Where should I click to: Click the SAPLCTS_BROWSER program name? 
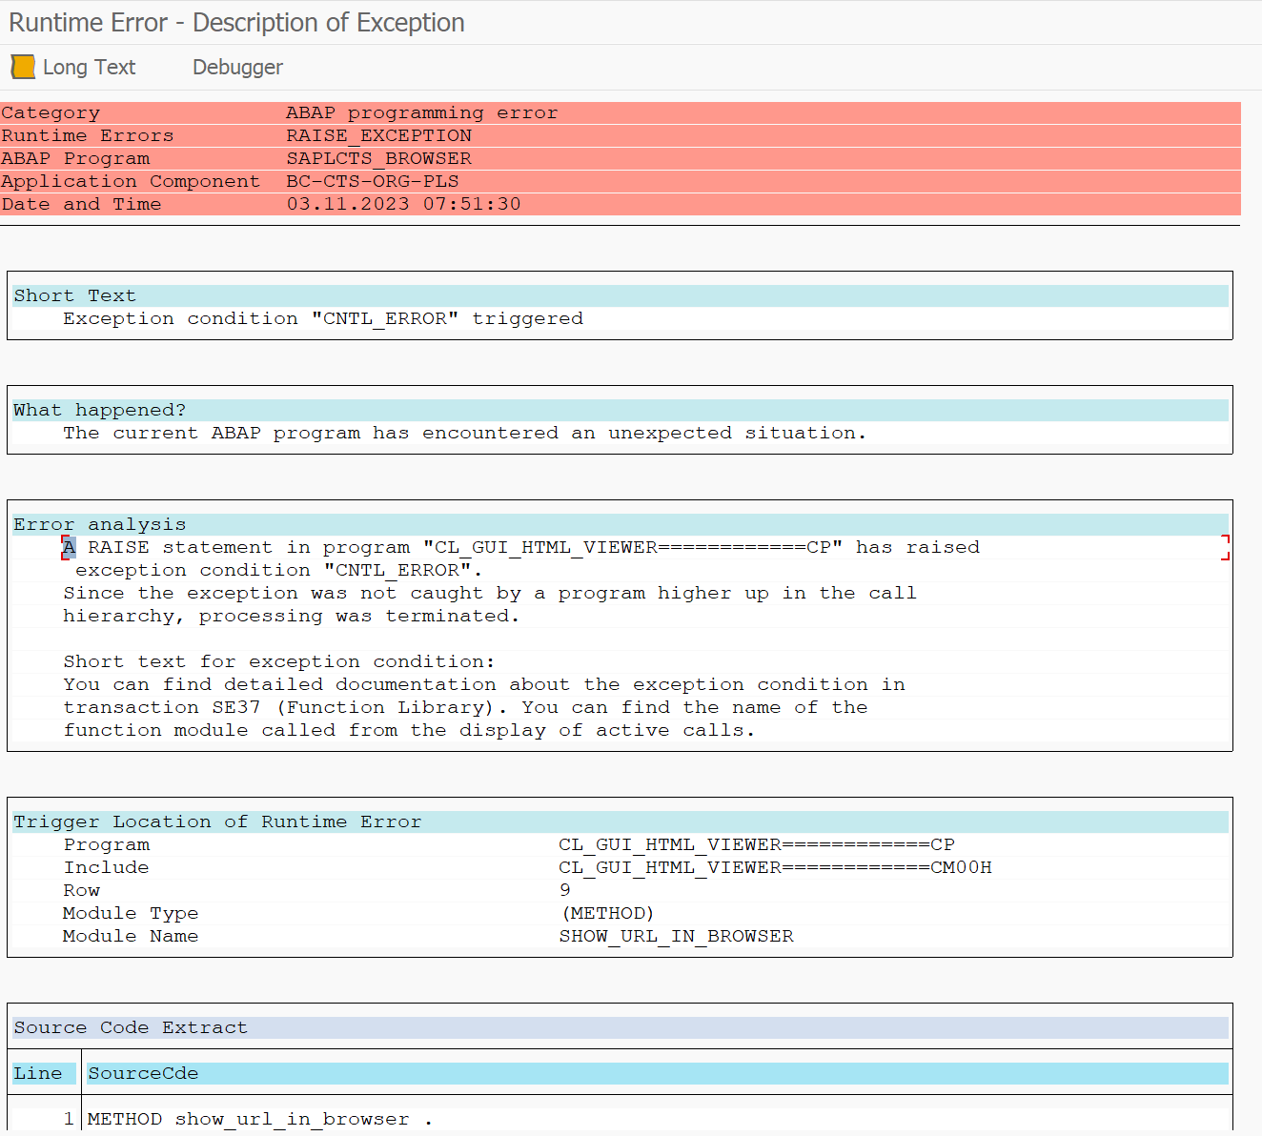coord(379,158)
